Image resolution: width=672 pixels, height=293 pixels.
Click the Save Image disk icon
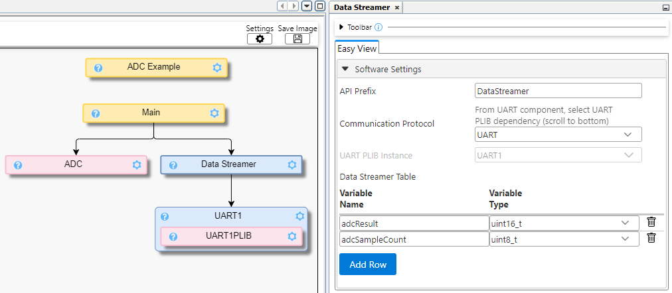(297, 39)
